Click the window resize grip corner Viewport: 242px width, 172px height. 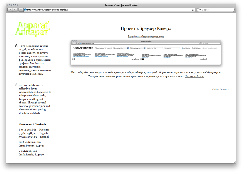[235, 162]
